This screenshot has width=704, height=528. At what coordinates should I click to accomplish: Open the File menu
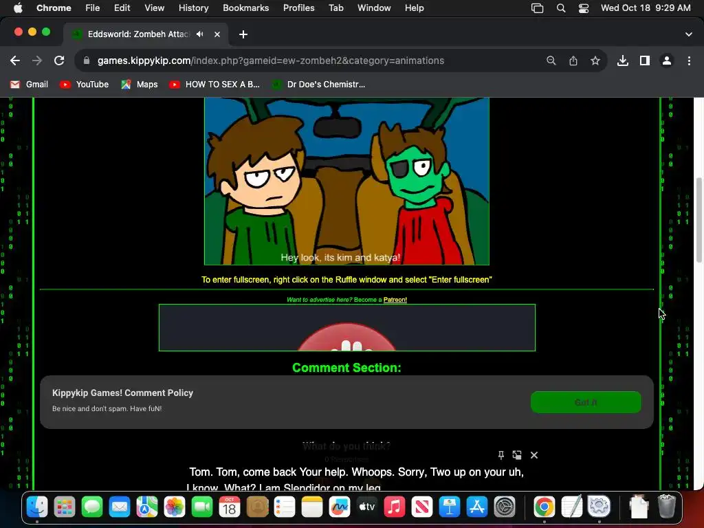click(x=93, y=8)
